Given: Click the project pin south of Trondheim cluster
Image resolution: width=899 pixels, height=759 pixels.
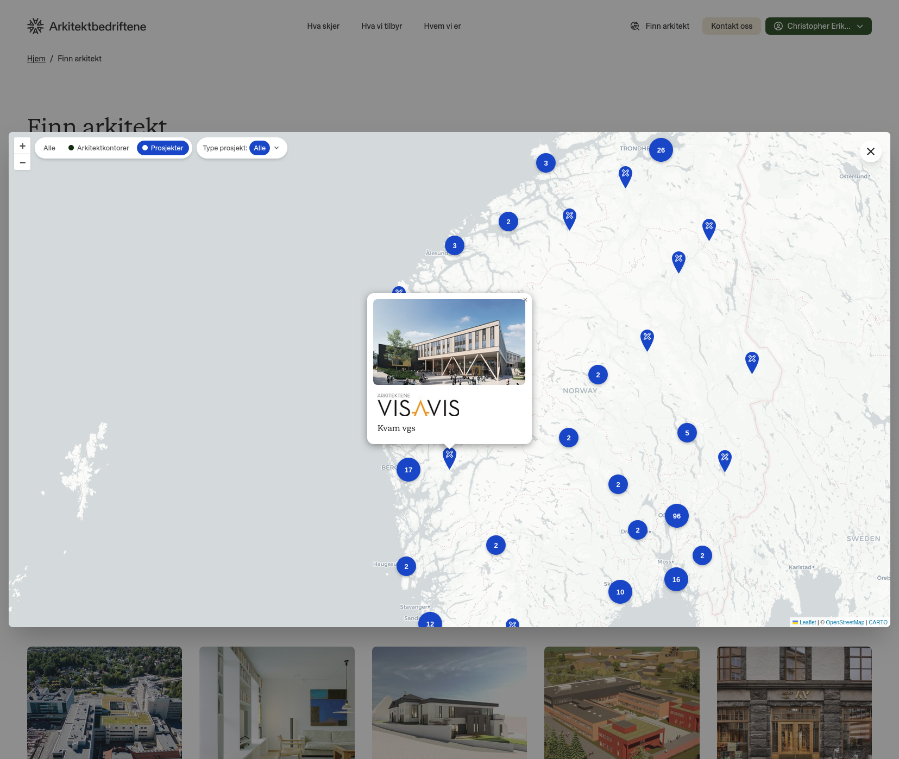Looking at the screenshot, I should pos(625,176).
